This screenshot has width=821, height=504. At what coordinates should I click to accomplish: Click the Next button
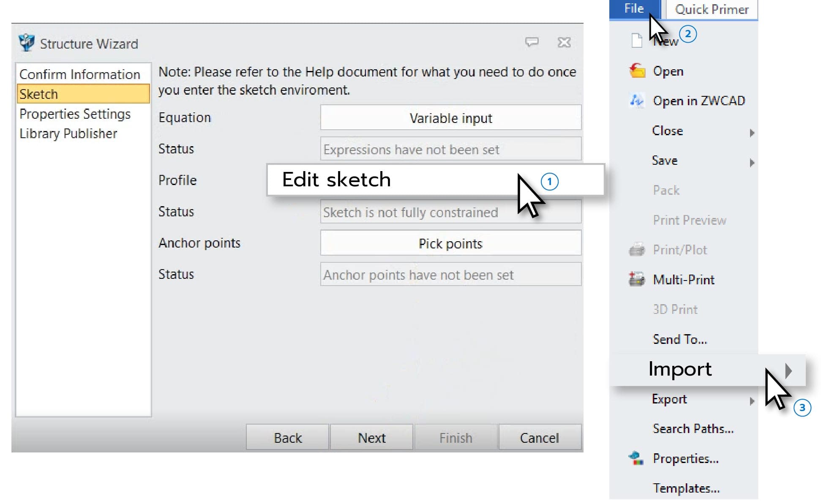point(371,438)
